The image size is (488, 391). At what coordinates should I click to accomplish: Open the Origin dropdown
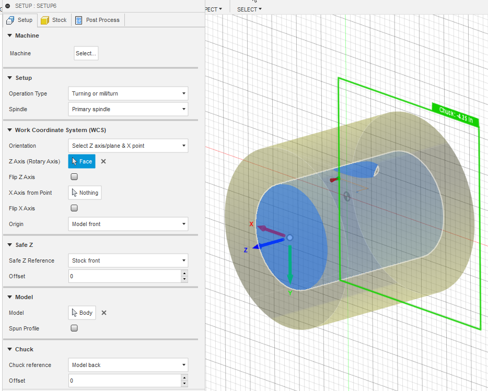[128, 224]
